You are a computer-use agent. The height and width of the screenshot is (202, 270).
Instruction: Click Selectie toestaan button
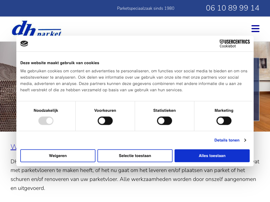pos(135,156)
